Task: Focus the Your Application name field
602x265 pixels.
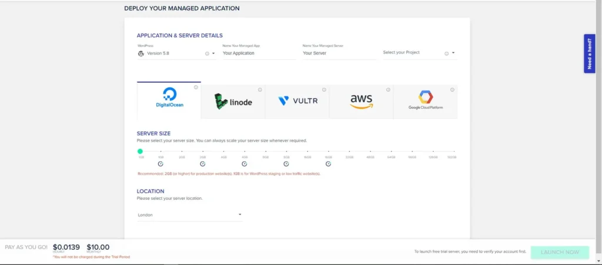Action: pos(259,53)
